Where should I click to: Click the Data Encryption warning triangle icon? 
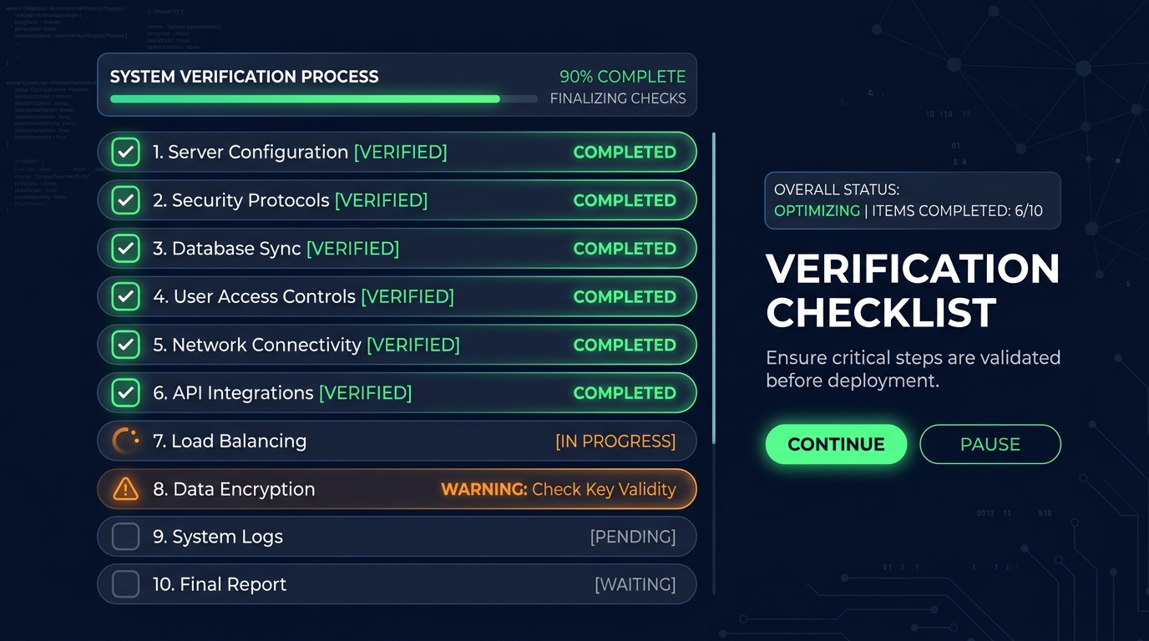(x=125, y=489)
